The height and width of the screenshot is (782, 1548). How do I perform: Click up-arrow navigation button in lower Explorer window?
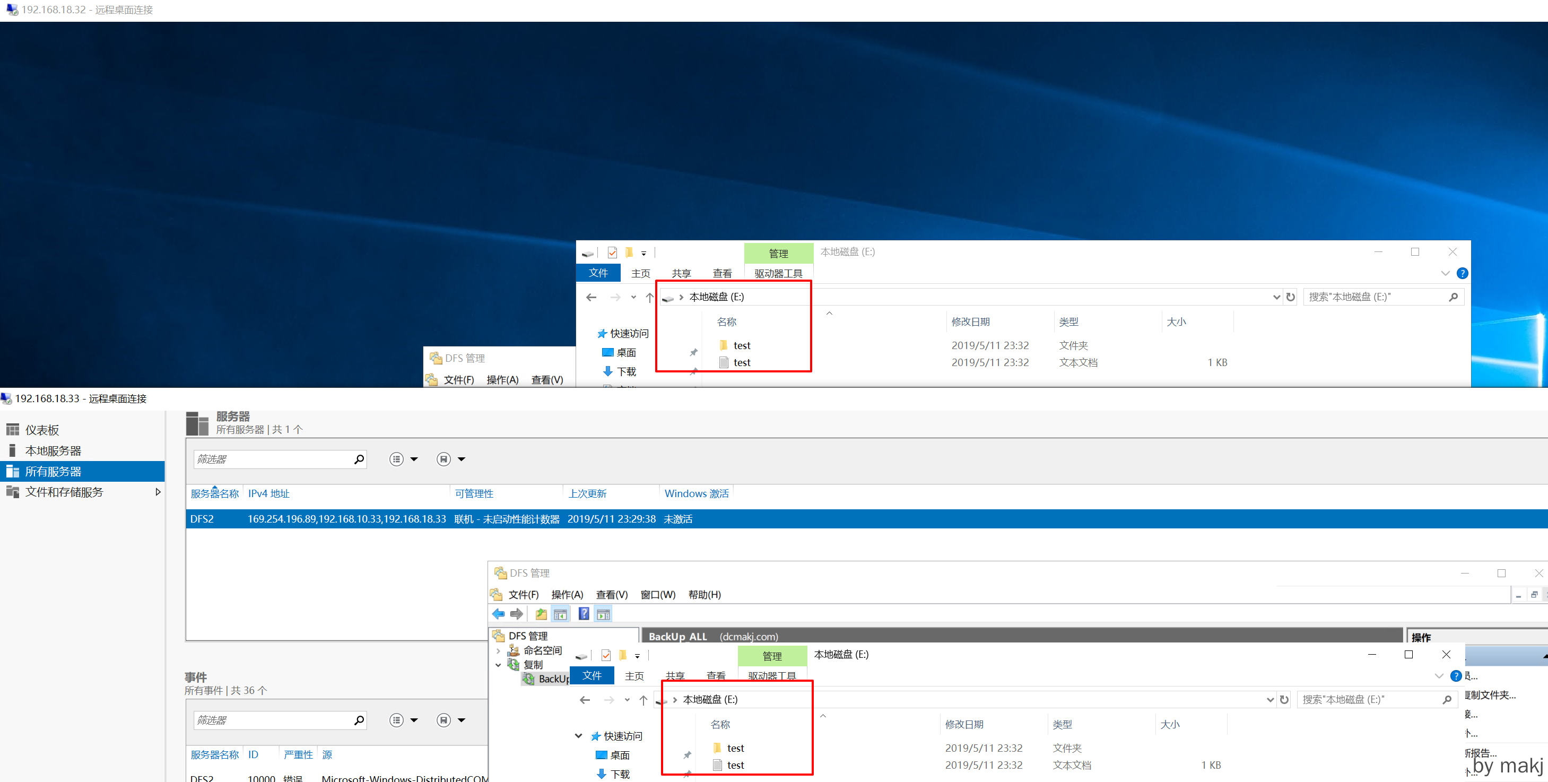pyautogui.click(x=643, y=700)
